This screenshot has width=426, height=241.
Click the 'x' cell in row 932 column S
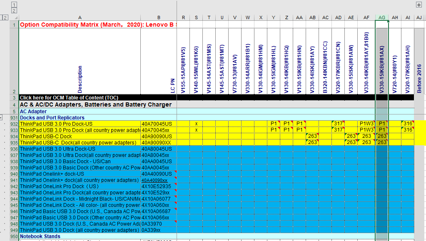196,124
